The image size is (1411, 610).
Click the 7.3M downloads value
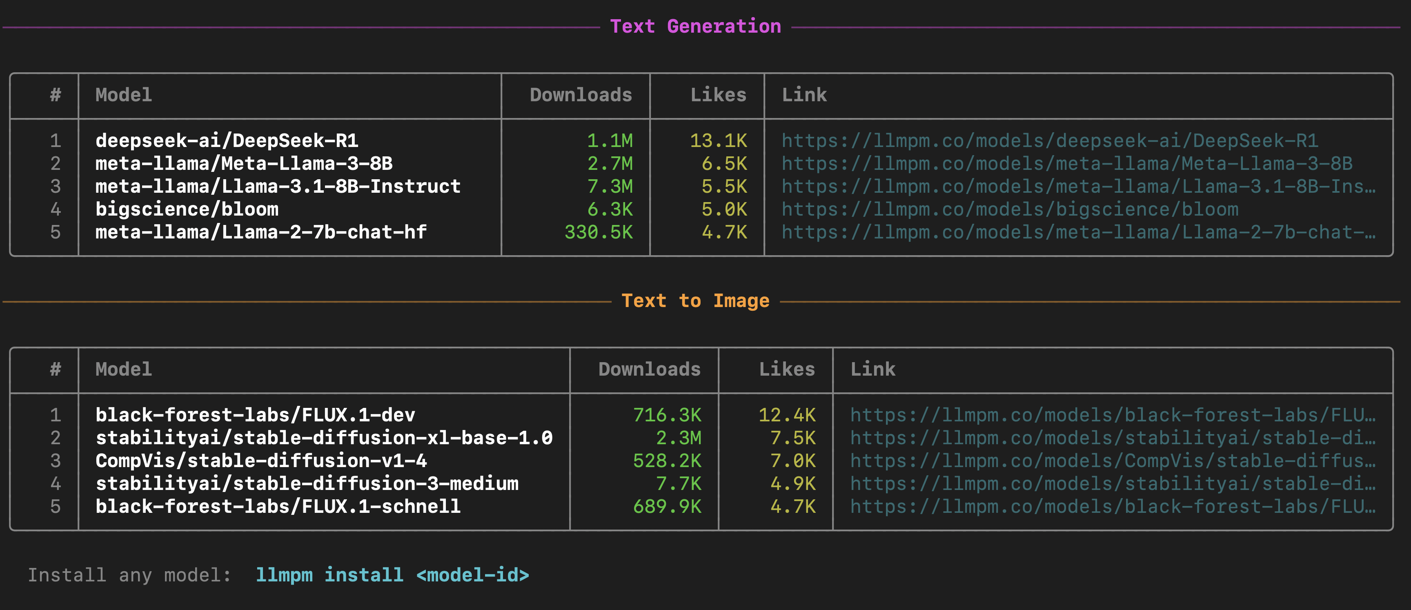click(609, 187)
